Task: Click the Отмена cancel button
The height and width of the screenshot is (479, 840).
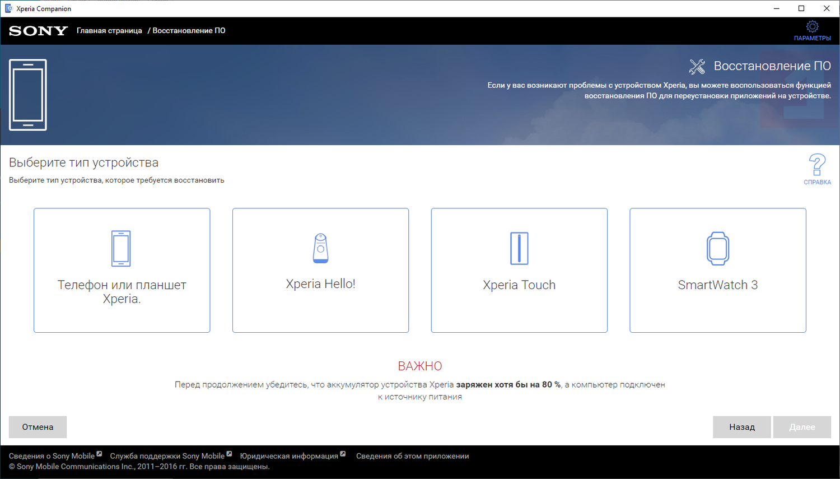Action: [x=38, y=427]
